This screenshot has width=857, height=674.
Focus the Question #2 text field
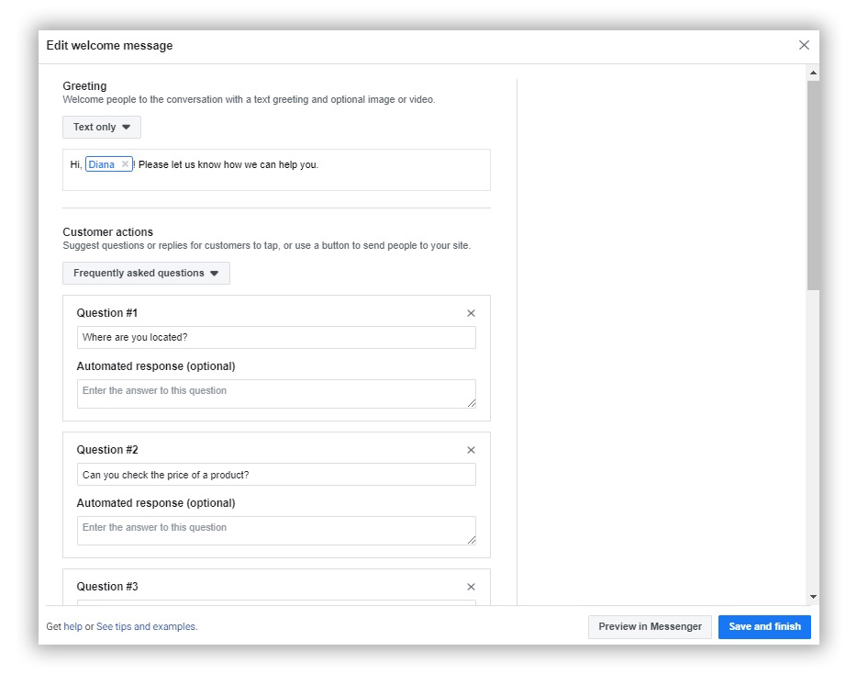tap(276, 475)
